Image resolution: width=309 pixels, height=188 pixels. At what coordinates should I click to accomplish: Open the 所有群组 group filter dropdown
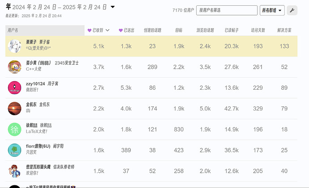point(272,10)
